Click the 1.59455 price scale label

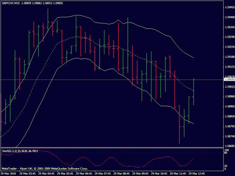tap(230, 8)
